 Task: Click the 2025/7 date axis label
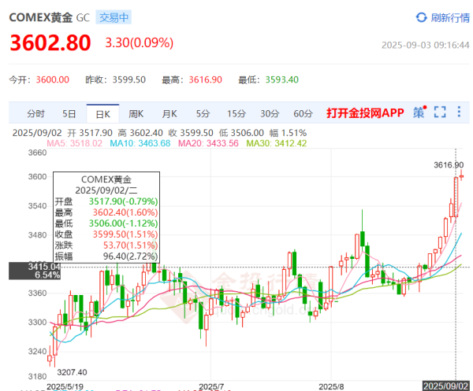point(211,386)
